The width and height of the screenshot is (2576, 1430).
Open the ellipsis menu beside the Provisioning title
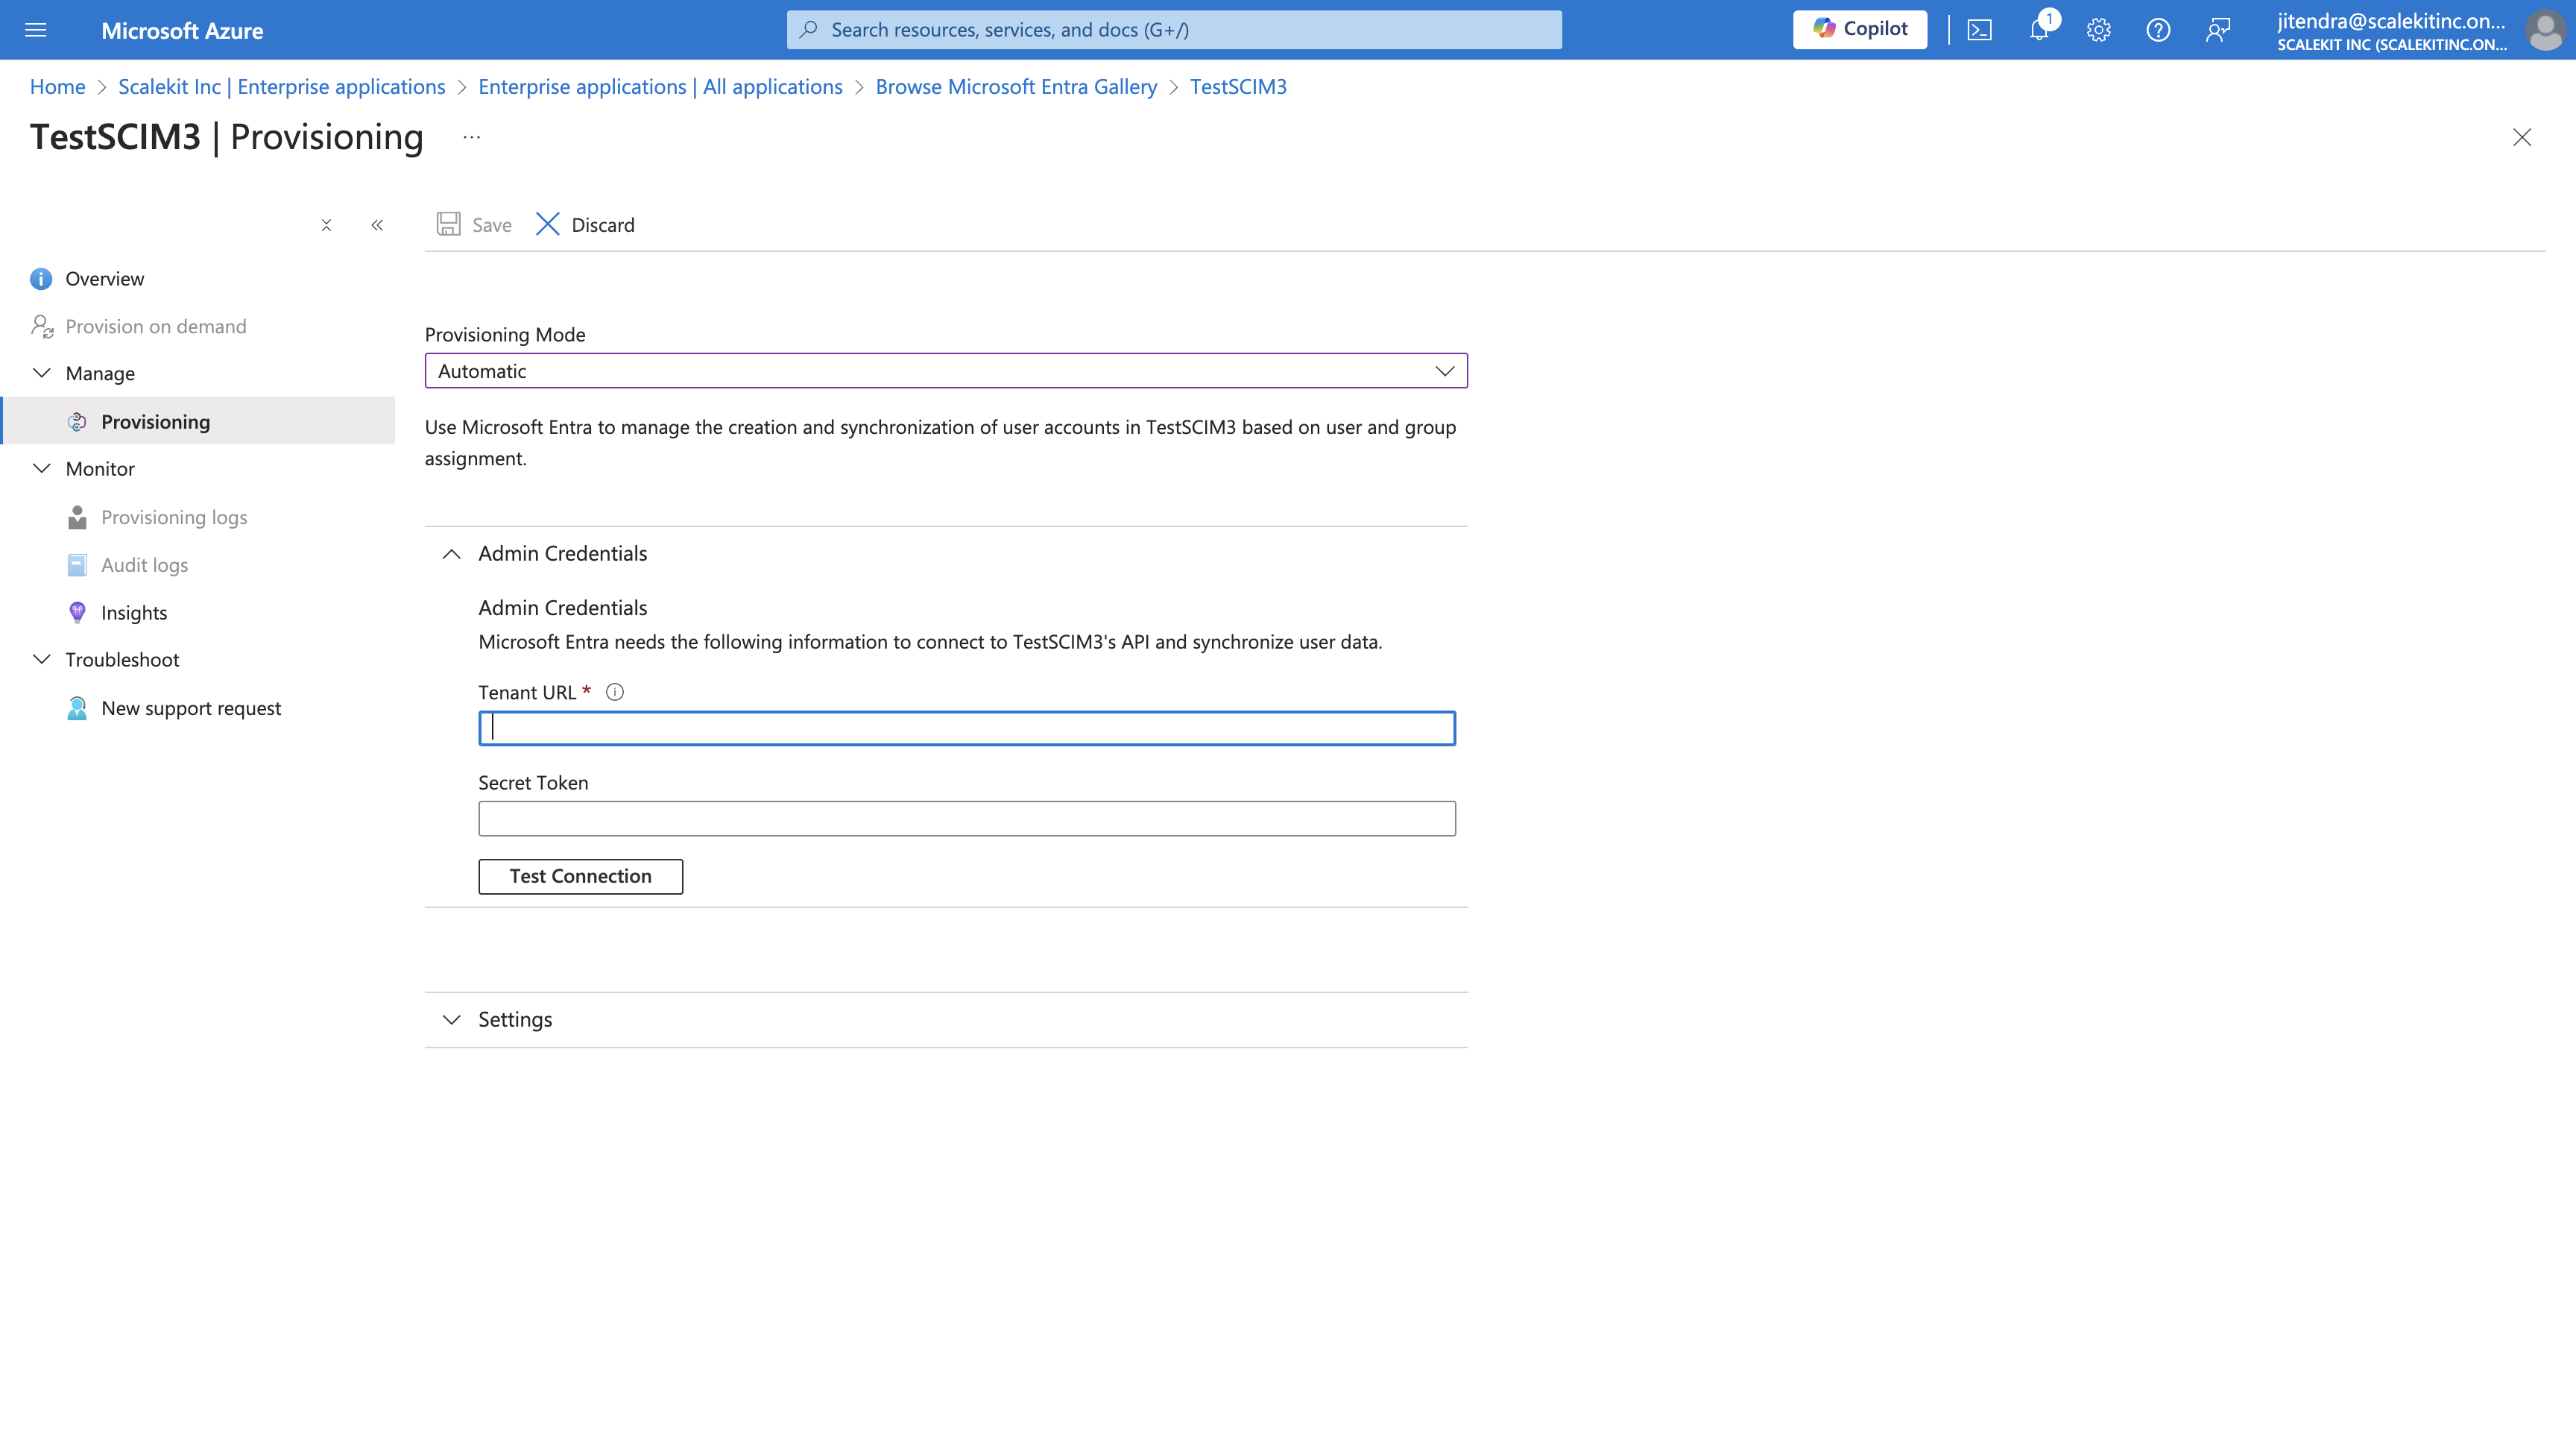pos(472,137)
